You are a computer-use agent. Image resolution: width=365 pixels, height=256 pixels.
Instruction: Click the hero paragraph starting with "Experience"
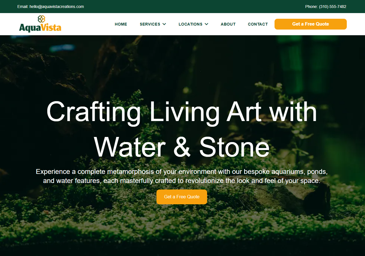pyautogui.click(x=182, y=176)
